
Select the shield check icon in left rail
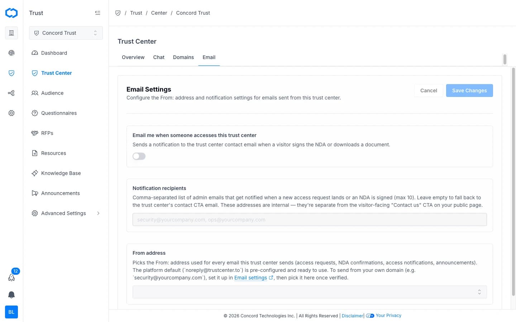pos(11,73)
